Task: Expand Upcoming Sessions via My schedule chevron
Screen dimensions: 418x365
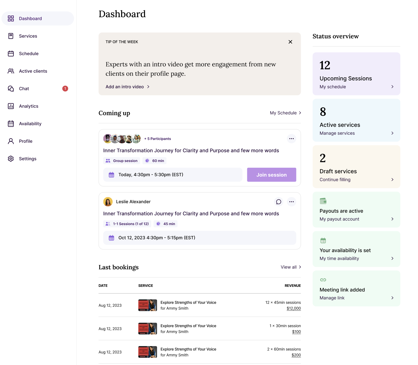Action: click(392, 87)
